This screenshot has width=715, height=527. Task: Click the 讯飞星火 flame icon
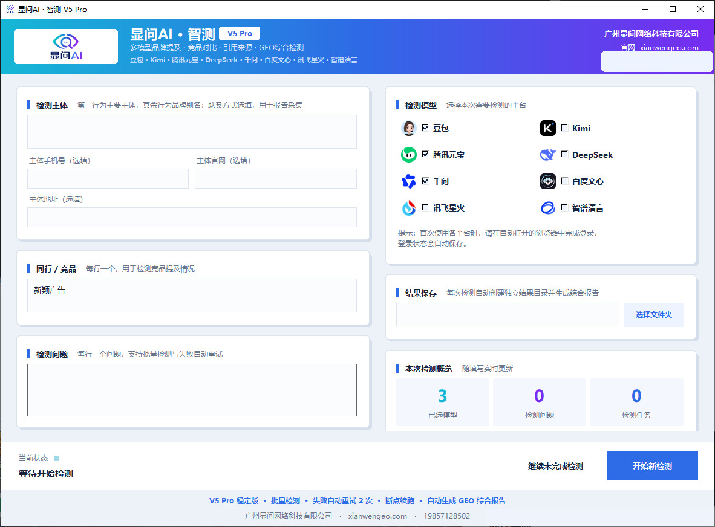tap(408, 208)
